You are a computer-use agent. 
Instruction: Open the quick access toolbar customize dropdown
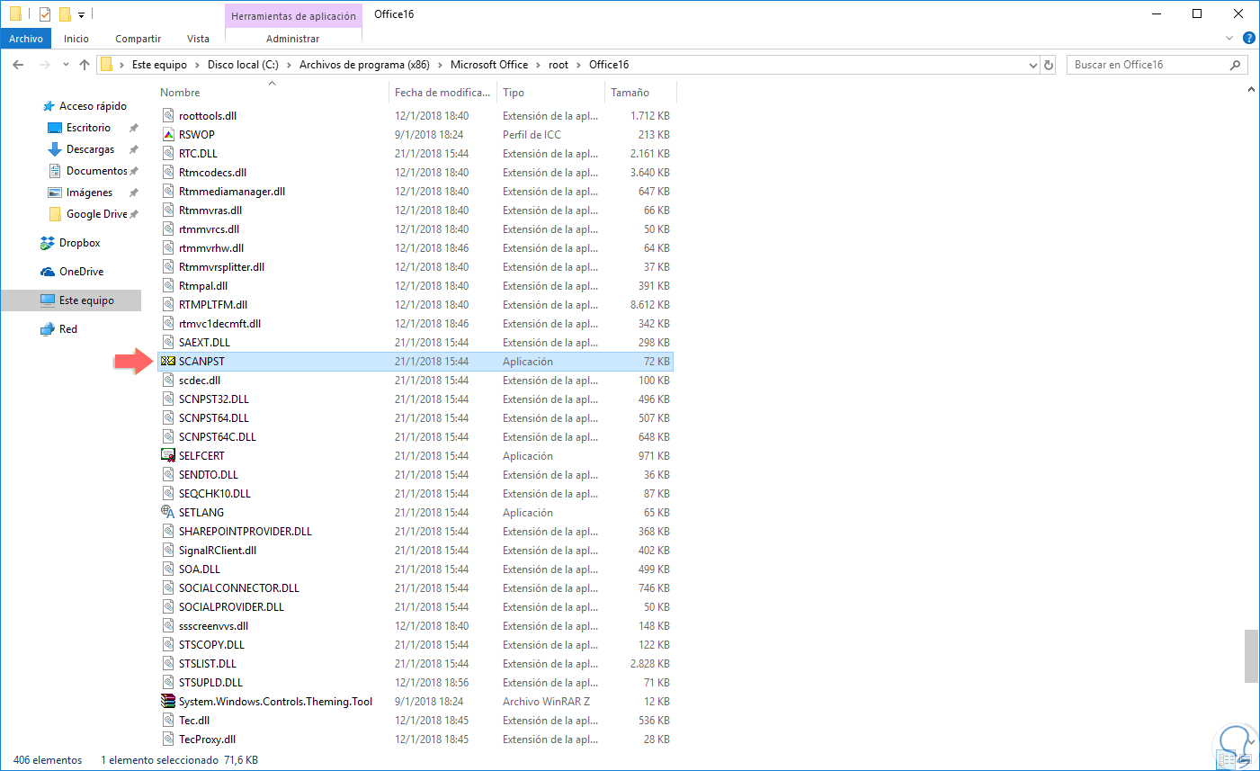click(81, 15)
